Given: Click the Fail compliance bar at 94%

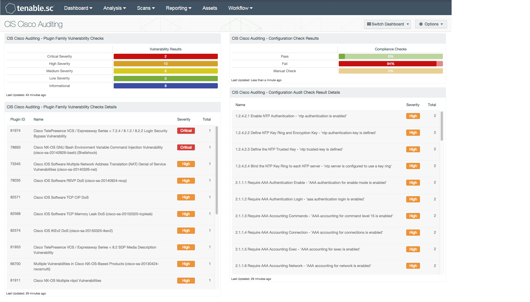Looking at the screenshot, I should 391,64.
